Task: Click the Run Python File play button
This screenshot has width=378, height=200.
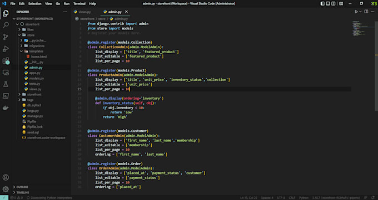Action: coord(356,12)
